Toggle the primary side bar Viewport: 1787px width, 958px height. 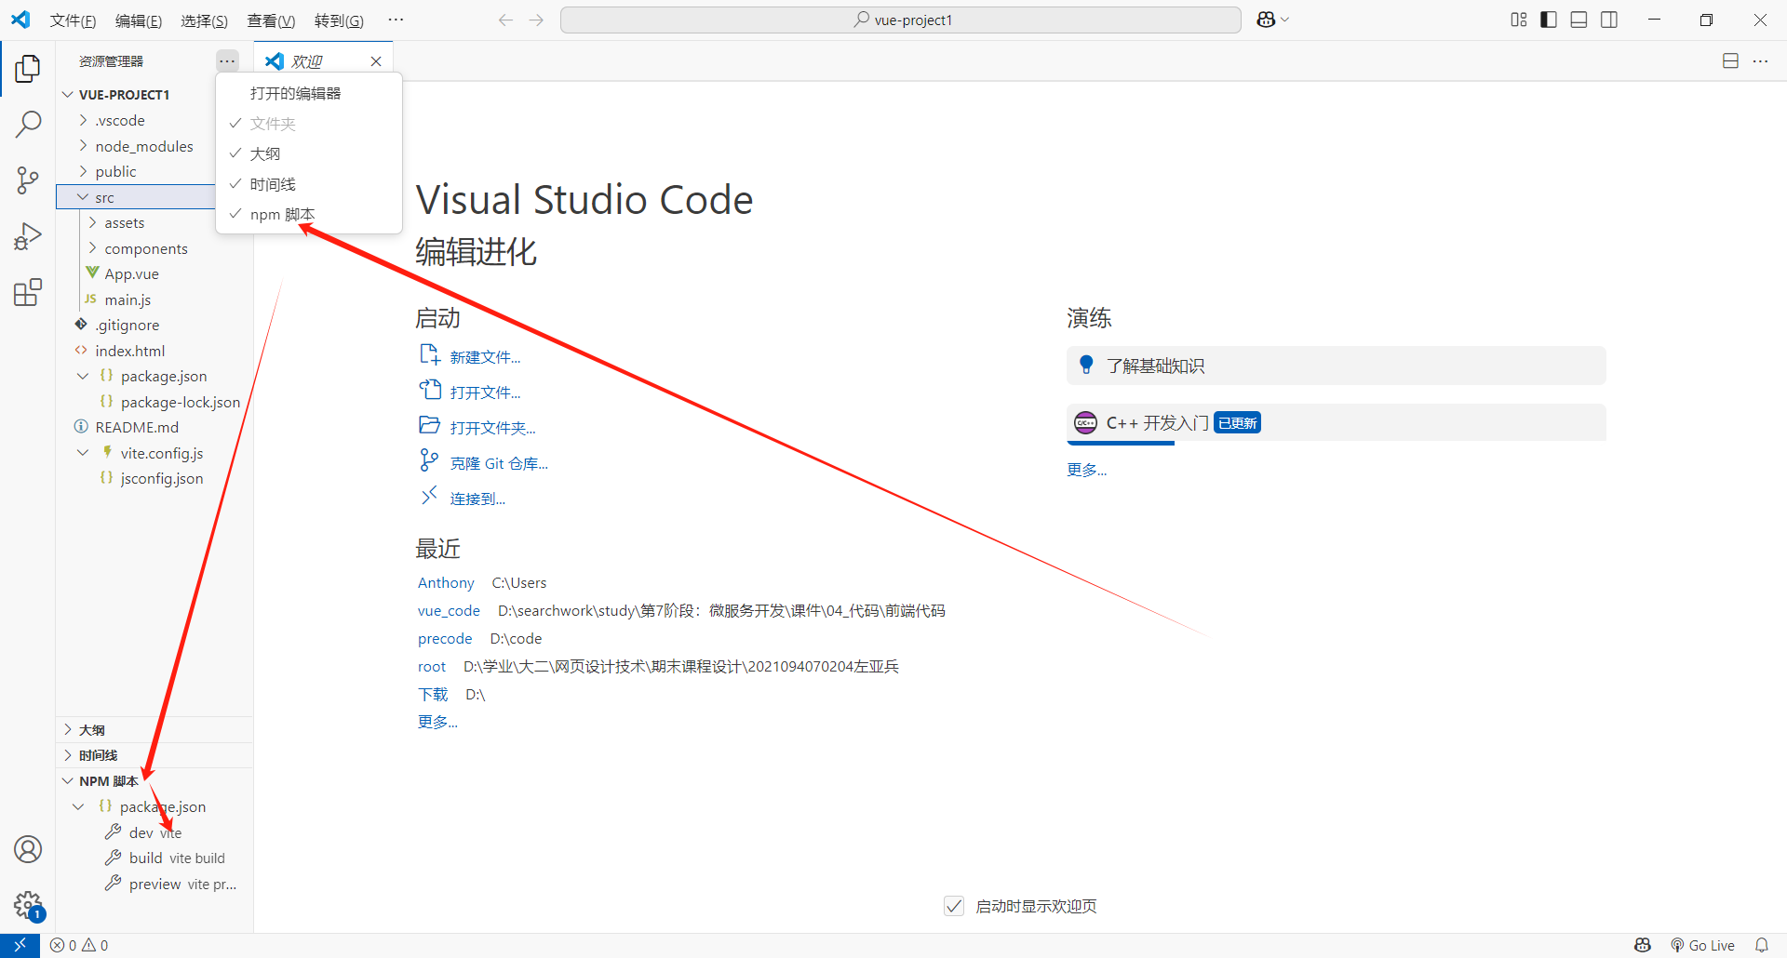[x=1549, y=20]
